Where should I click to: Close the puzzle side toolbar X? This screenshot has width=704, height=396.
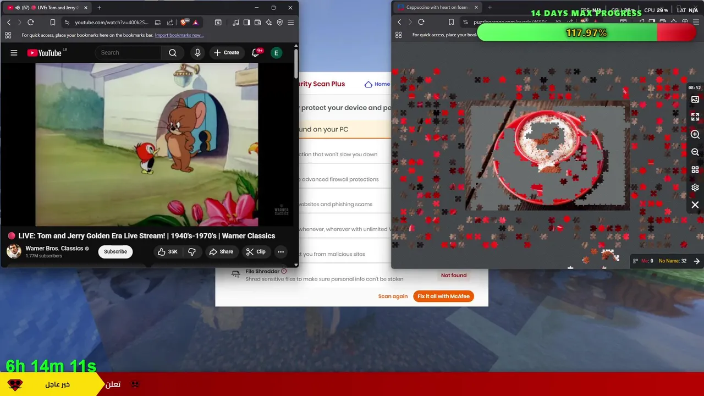coord(695,205)
